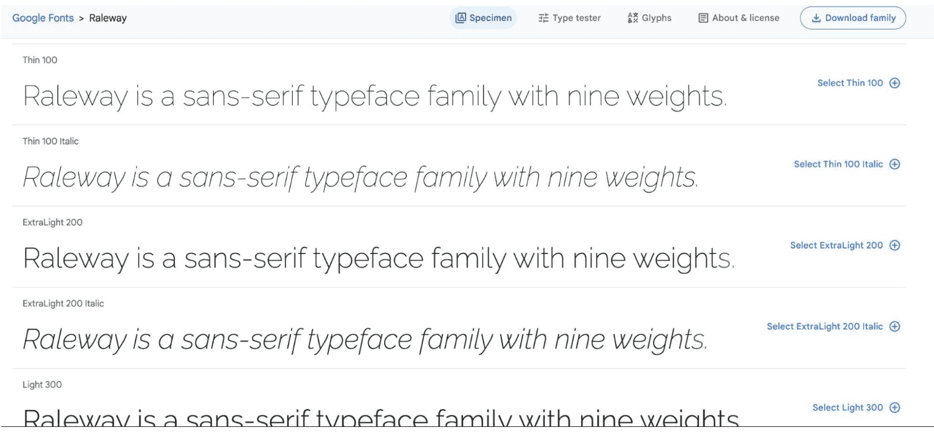Image resolution: width=934 pixels, height=438 pixels.
Task: Click the download arrow icon
Action: 816,18
